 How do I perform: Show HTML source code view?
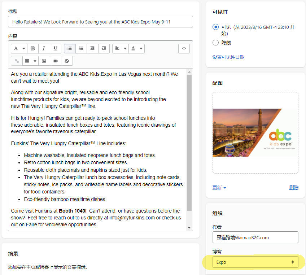184,48
